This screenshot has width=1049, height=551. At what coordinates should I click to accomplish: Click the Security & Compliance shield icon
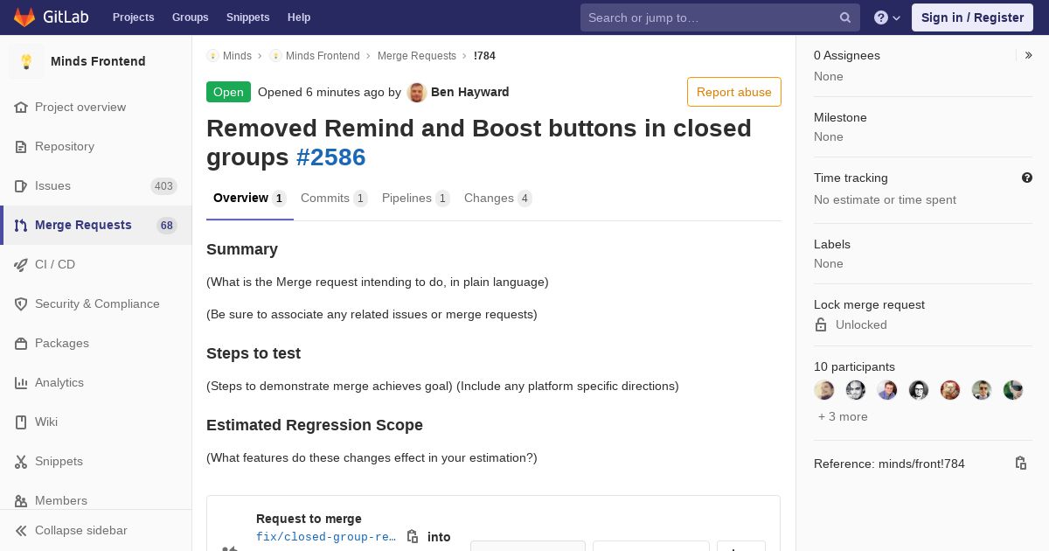point(21,303)
